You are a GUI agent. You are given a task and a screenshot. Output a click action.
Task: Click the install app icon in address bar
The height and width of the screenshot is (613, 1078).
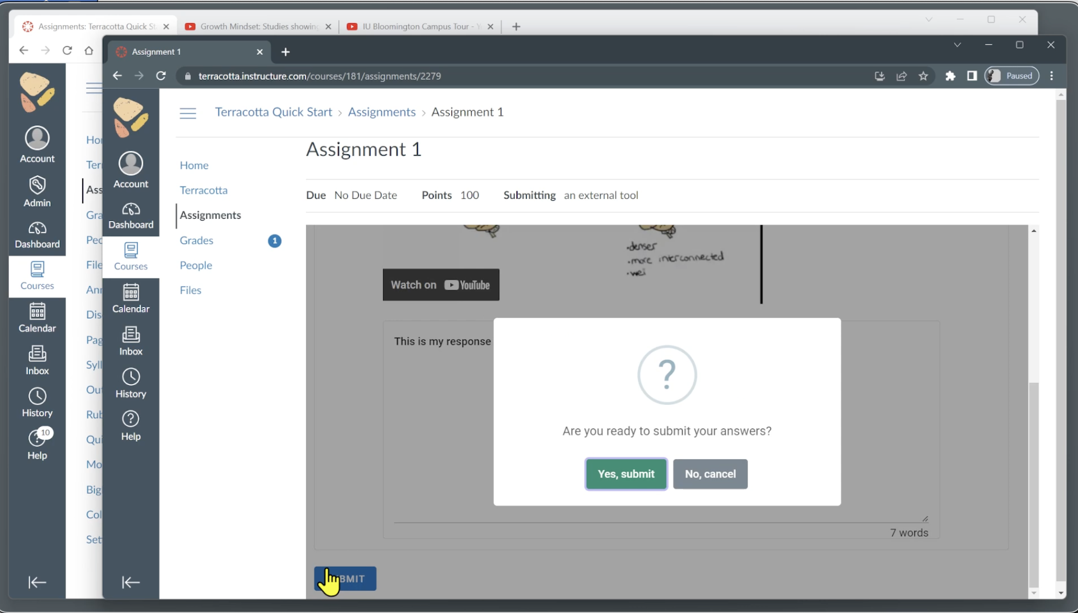coord(880,76)
